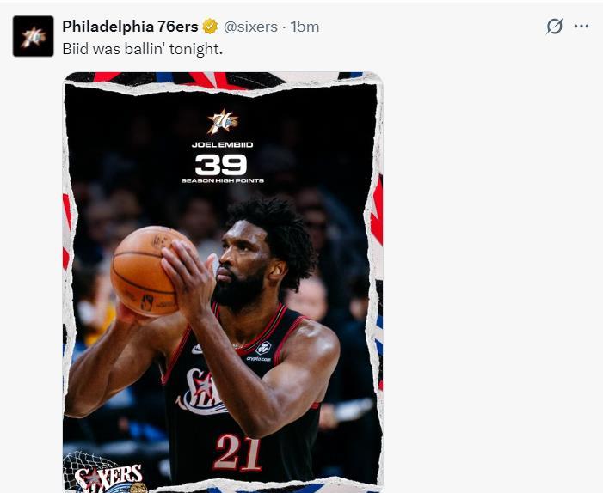Click the "Biid was ballin' tonight." tweet text
Image resolution: width=603 pixels, height=493 pixels.
pos(142,49)
